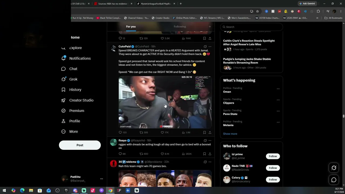Open TikTok from the Windows taskbar
Screen dimensions: 345x194
coord(93,190)
